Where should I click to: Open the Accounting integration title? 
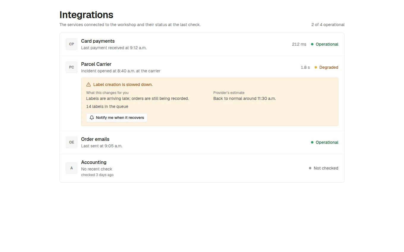[x=94, y=162]
